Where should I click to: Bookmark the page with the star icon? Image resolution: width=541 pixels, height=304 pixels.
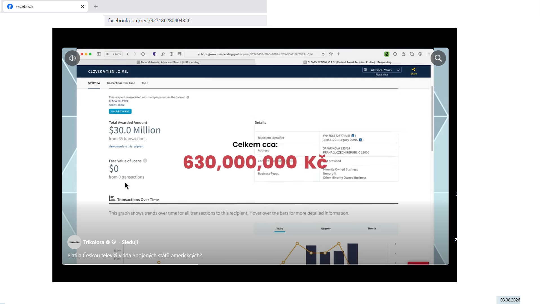(331, 54)
